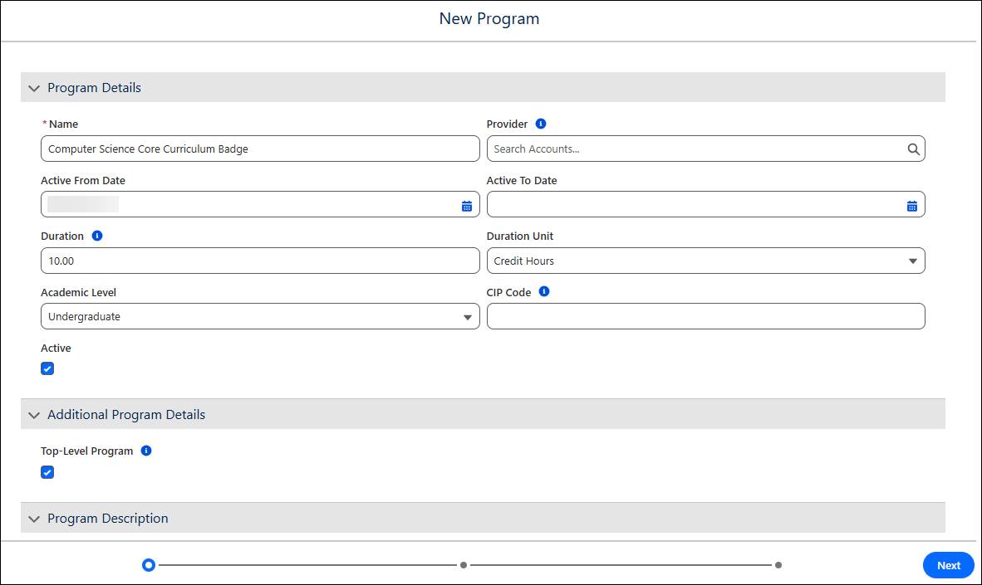Collapse the Additional Program Details section

[x=34, y=414]
